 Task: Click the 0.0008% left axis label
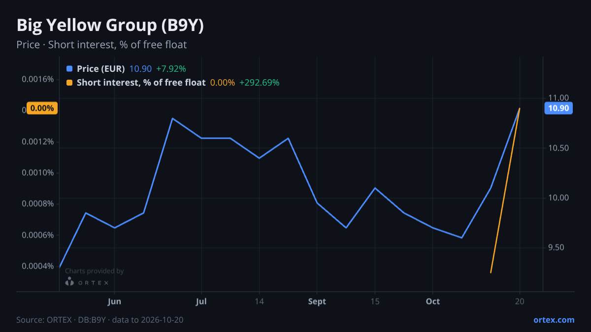pos(37,204)
